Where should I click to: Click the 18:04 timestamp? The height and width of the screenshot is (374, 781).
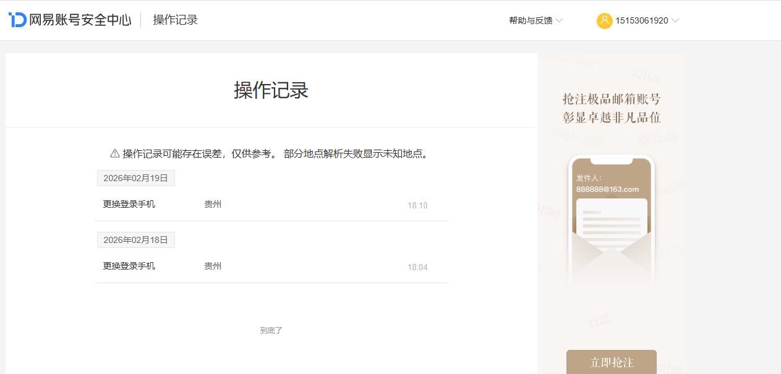coord(417,267)
